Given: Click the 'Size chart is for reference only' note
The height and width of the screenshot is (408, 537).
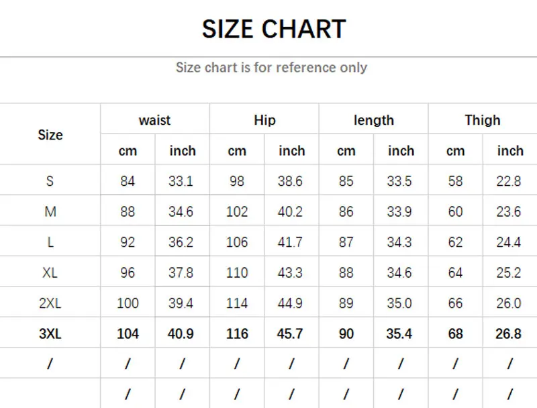Looking at the screenshot, I should pos(271,68).
